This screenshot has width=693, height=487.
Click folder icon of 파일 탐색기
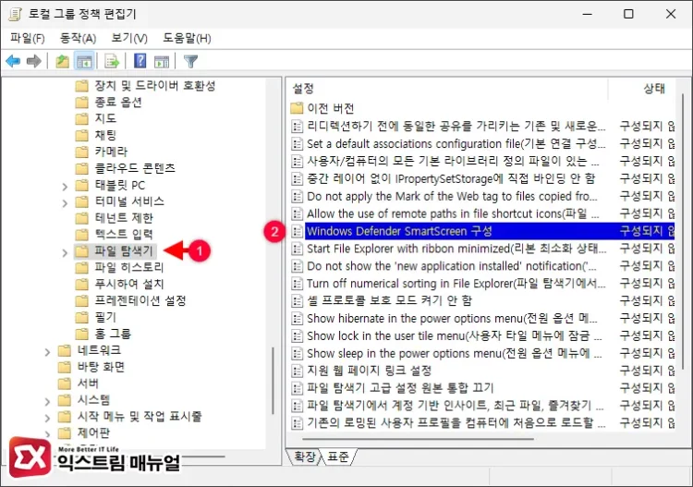pyautogui.click(x=81, y=251)
